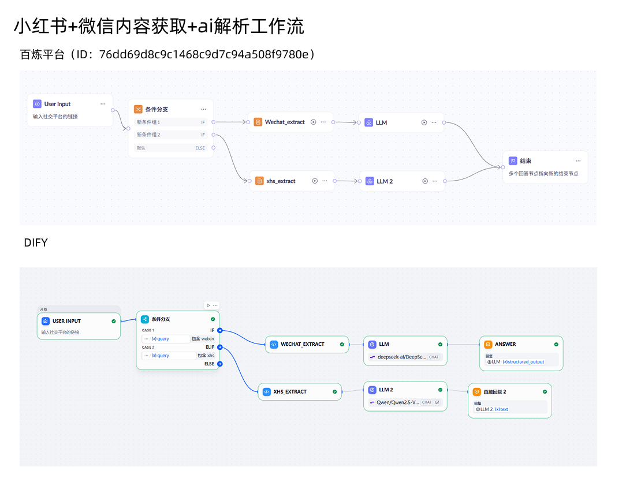Image resolution: width=626 pixels, height=493 pixels.
Task: Run the Dify 条件分支 node using play icon above
Action: [x=208, y=305]
